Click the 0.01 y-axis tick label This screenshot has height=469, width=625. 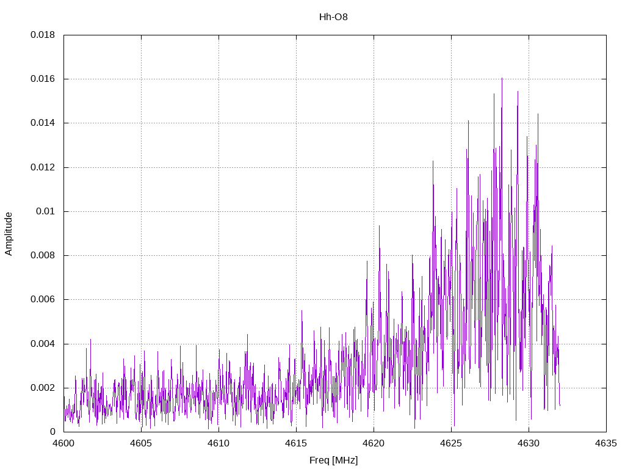pyautogui.click(x=45, y=211)
